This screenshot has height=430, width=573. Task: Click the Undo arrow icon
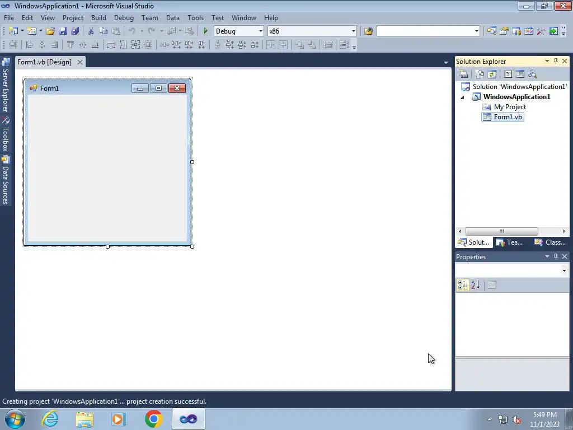132,31
